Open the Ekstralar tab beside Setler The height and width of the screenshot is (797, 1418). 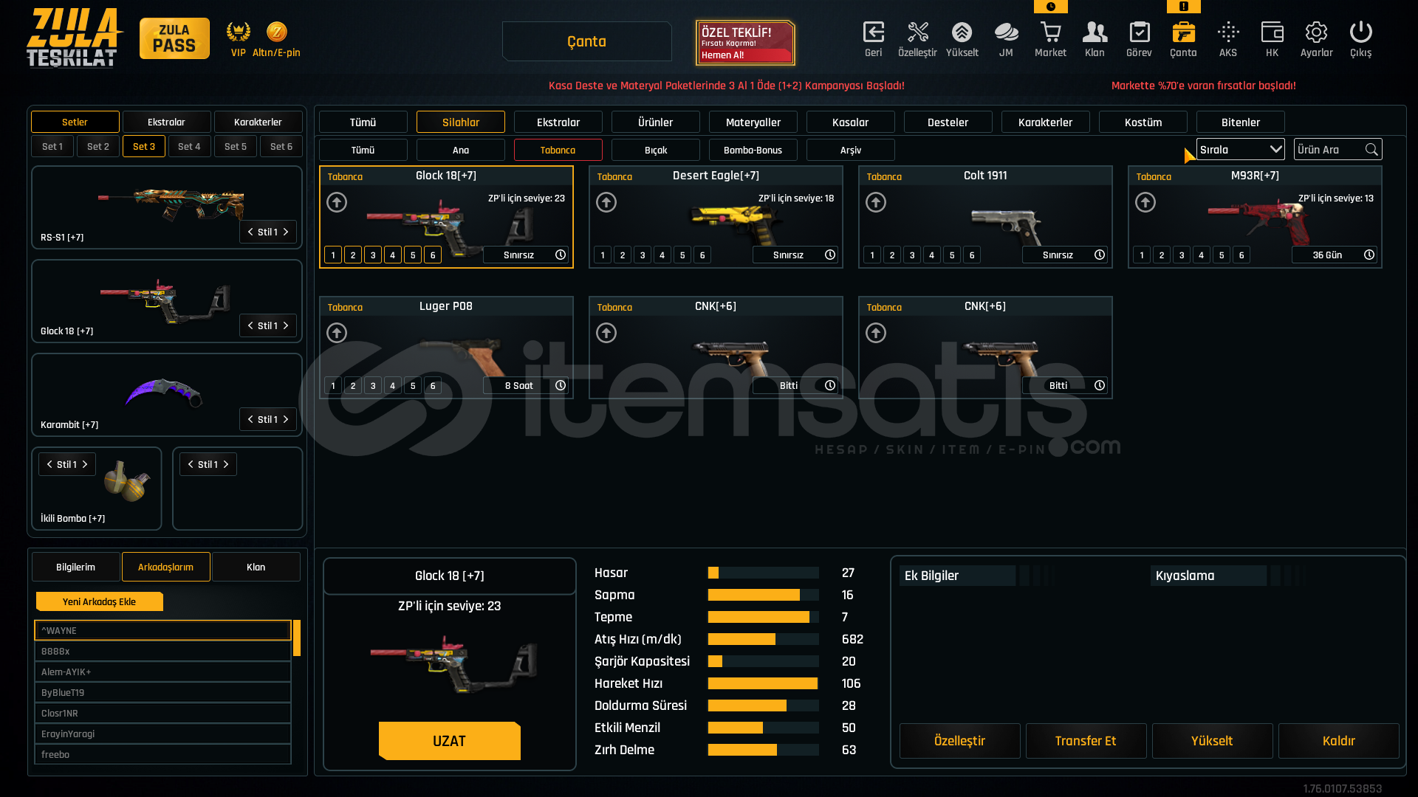click(x=166, y=122)
